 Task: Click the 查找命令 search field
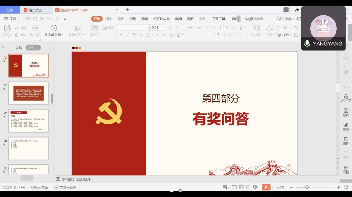tap(256, 19)
